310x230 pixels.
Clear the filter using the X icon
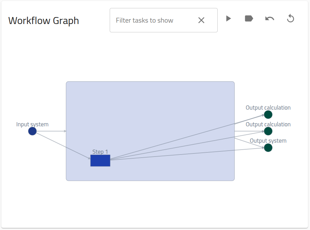[x=201, y=20]
